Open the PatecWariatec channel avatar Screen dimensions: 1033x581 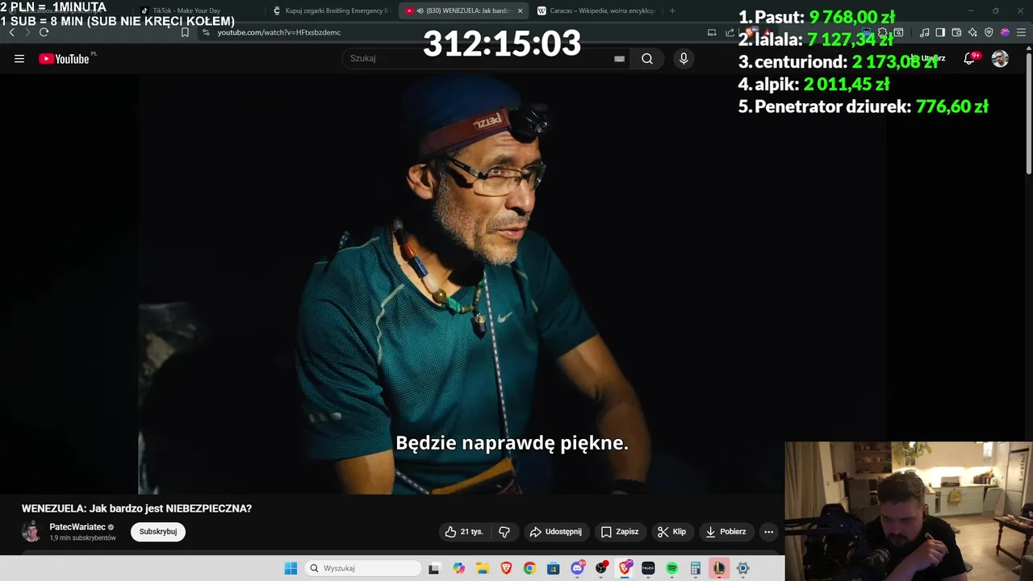[31, 532]
